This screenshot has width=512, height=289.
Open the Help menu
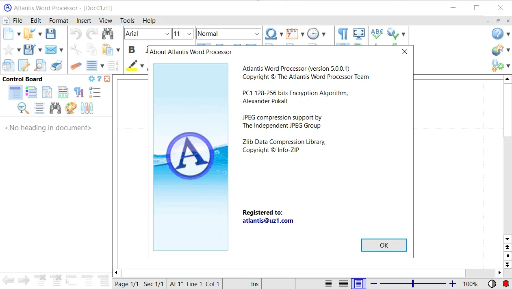coord(149,21)
